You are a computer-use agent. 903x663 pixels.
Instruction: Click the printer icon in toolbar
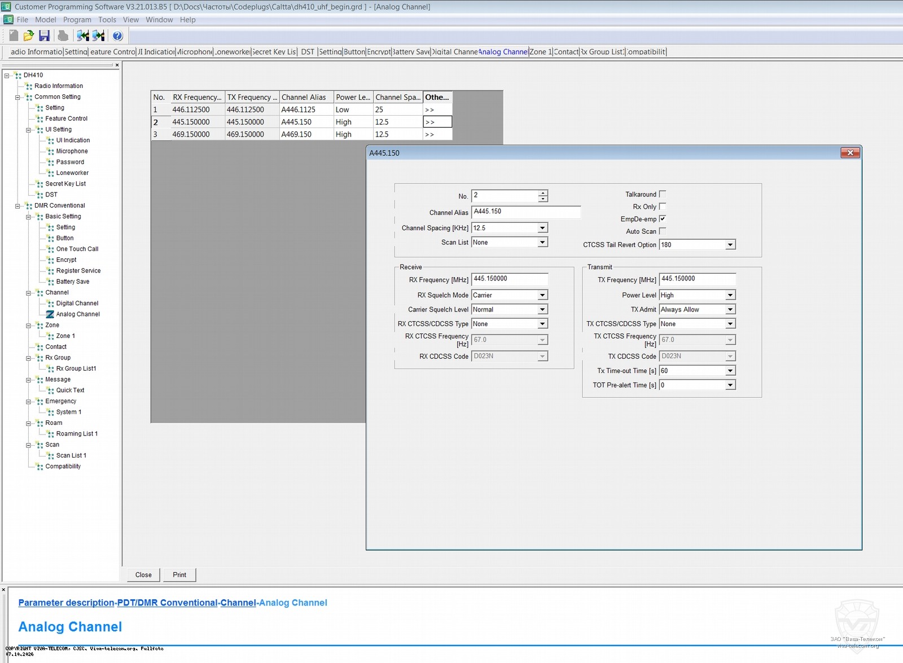point(63,36)
